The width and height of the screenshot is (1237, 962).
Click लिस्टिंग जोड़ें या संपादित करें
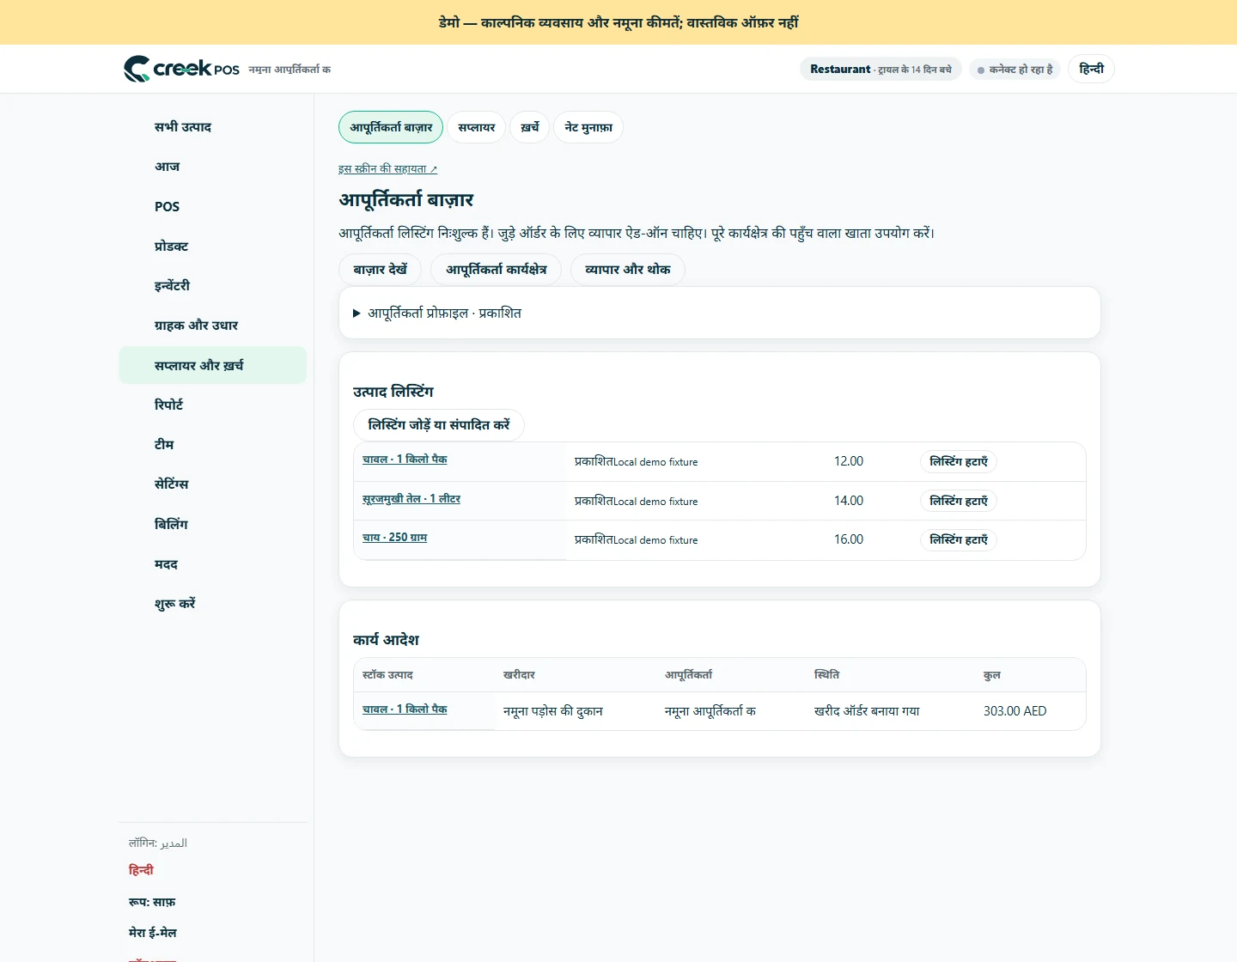tap(438, 425)
